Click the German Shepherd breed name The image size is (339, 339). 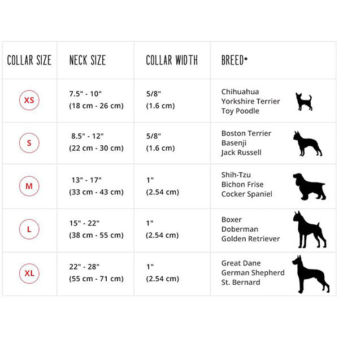253,273
